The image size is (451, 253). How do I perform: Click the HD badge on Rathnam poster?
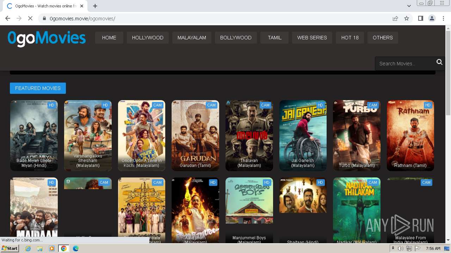(x=427, y=105)
